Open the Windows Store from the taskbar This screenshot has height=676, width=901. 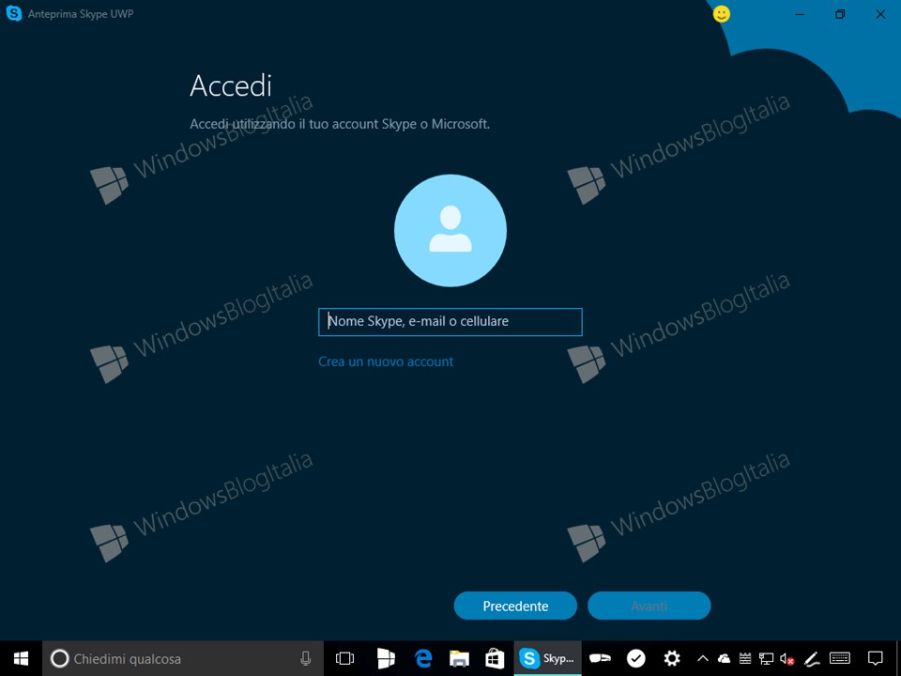pos(495,659)
